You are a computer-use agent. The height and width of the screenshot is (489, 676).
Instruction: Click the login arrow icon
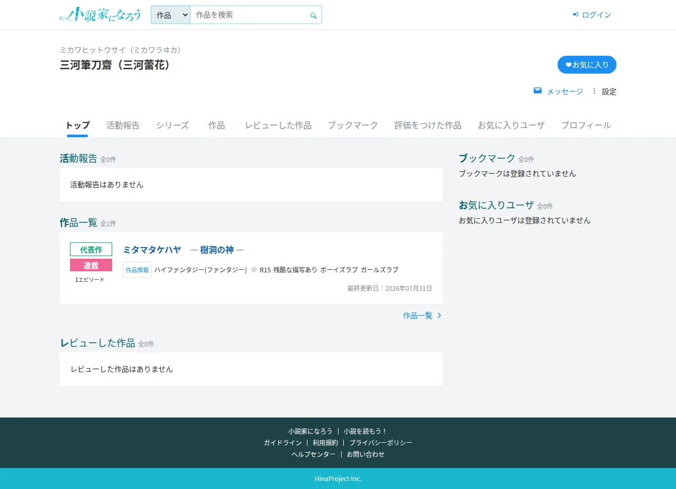click(575, 15)
